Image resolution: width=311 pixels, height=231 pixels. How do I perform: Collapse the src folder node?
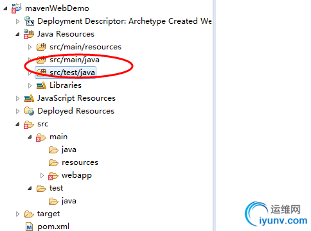[17, 124]
